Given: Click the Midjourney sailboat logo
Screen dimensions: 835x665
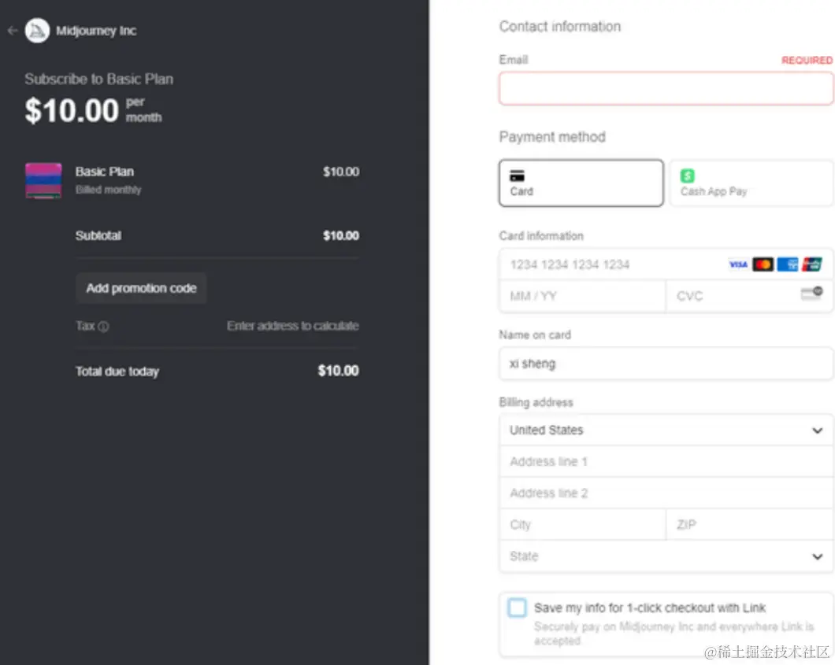Looking at the screenshot, I should coord(37,31).
